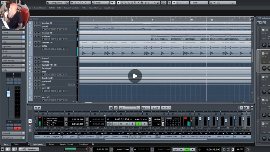Expand the Equalizers inspector section
The image size is (270, 152).
tap(12, 47)
